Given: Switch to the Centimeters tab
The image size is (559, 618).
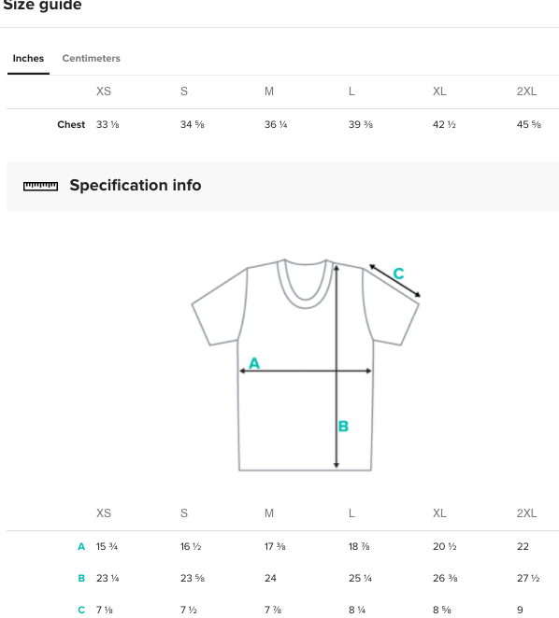Looking at the screenshot, I should [92, 58].
